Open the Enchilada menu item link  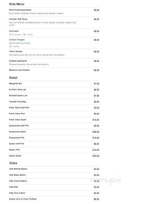[x=14, y=31]
